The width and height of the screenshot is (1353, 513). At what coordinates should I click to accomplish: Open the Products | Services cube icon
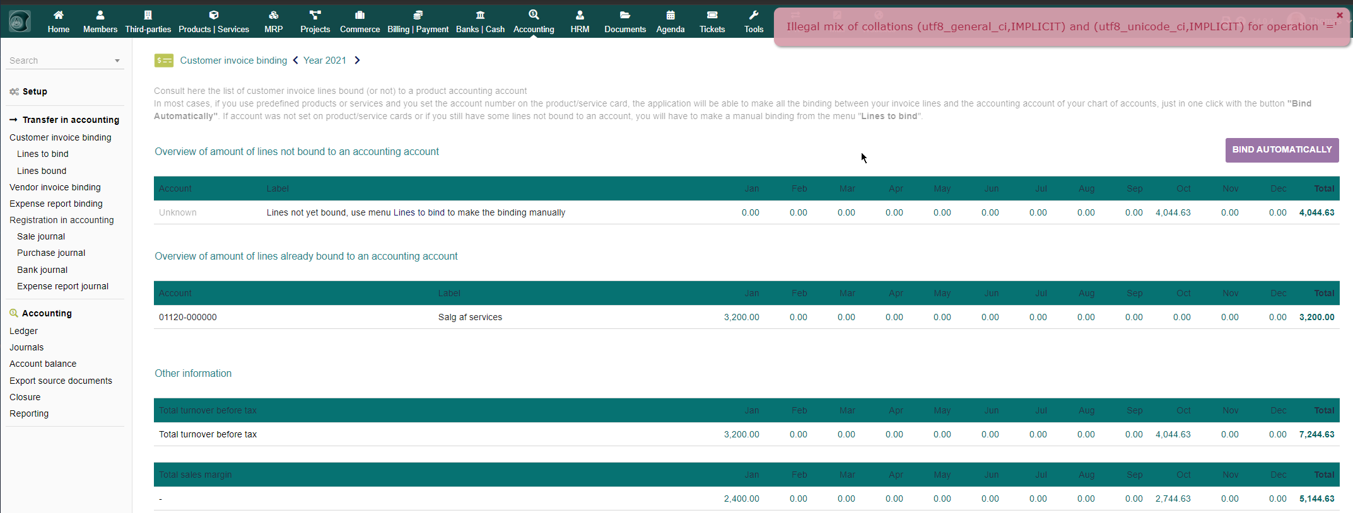point(213,15)
